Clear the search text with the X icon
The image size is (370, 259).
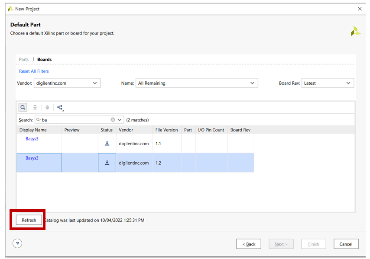pos(113,120)
